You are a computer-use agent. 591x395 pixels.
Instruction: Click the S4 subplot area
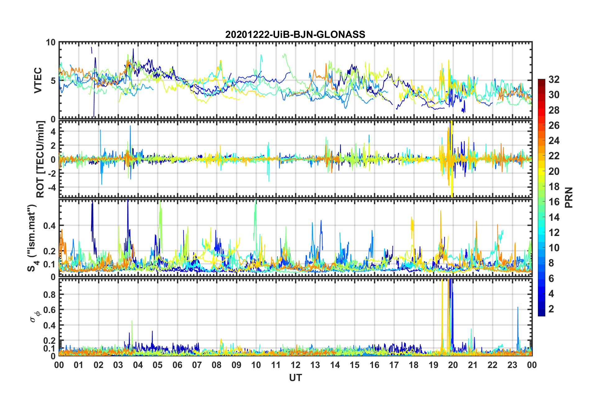(x=295, y=238)
